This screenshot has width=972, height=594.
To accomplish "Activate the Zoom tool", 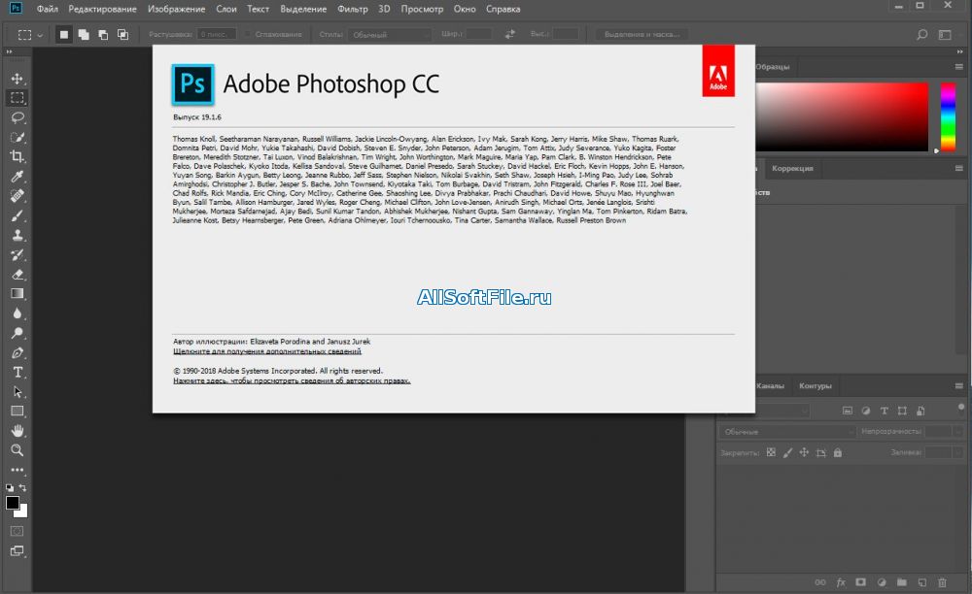I will 17,450.
